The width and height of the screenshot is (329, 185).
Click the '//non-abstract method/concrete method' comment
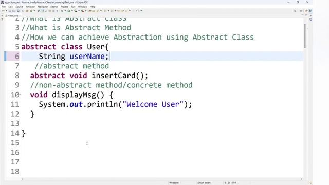point(111,85)
